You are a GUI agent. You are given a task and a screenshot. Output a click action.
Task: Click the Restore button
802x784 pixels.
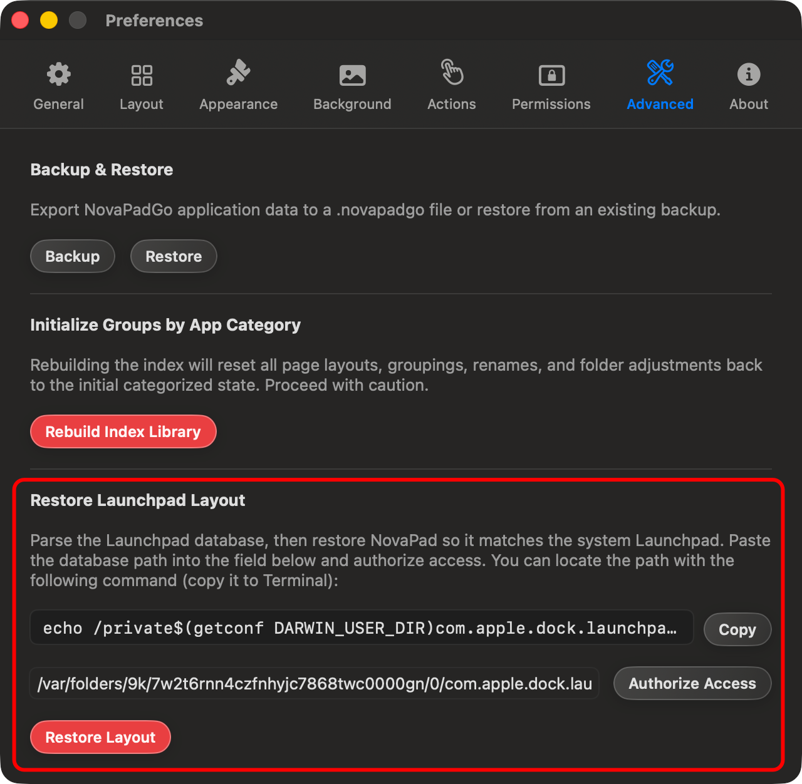click(x=174, y=256)
